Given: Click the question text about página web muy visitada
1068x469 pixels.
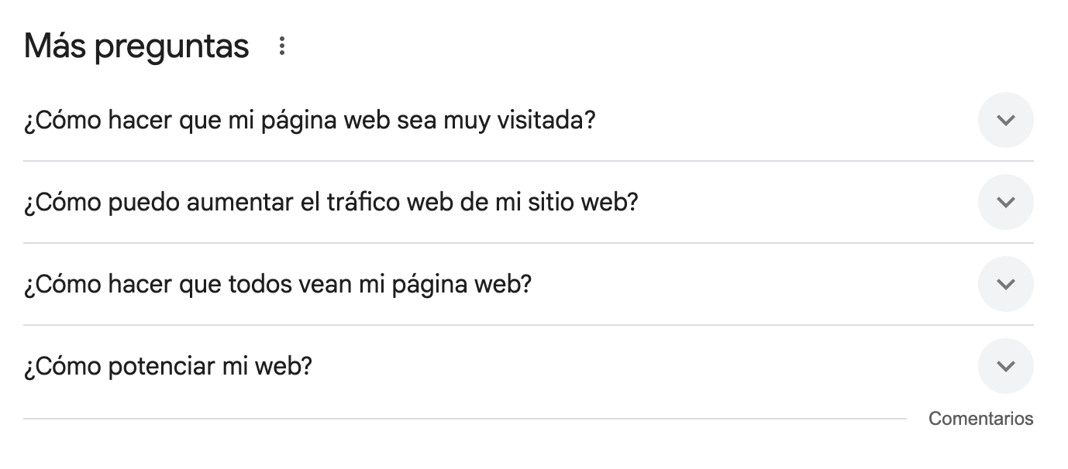Looking at the screenshot, I should coord(309,121).
